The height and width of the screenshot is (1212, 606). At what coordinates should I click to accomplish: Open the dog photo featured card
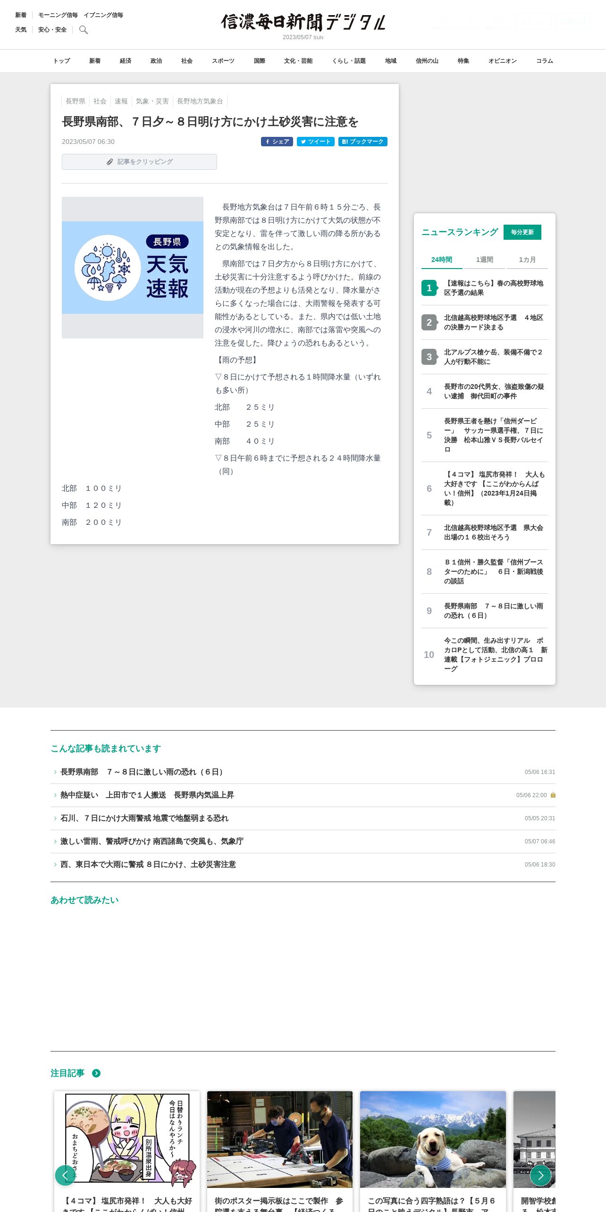pos(433,1151)
